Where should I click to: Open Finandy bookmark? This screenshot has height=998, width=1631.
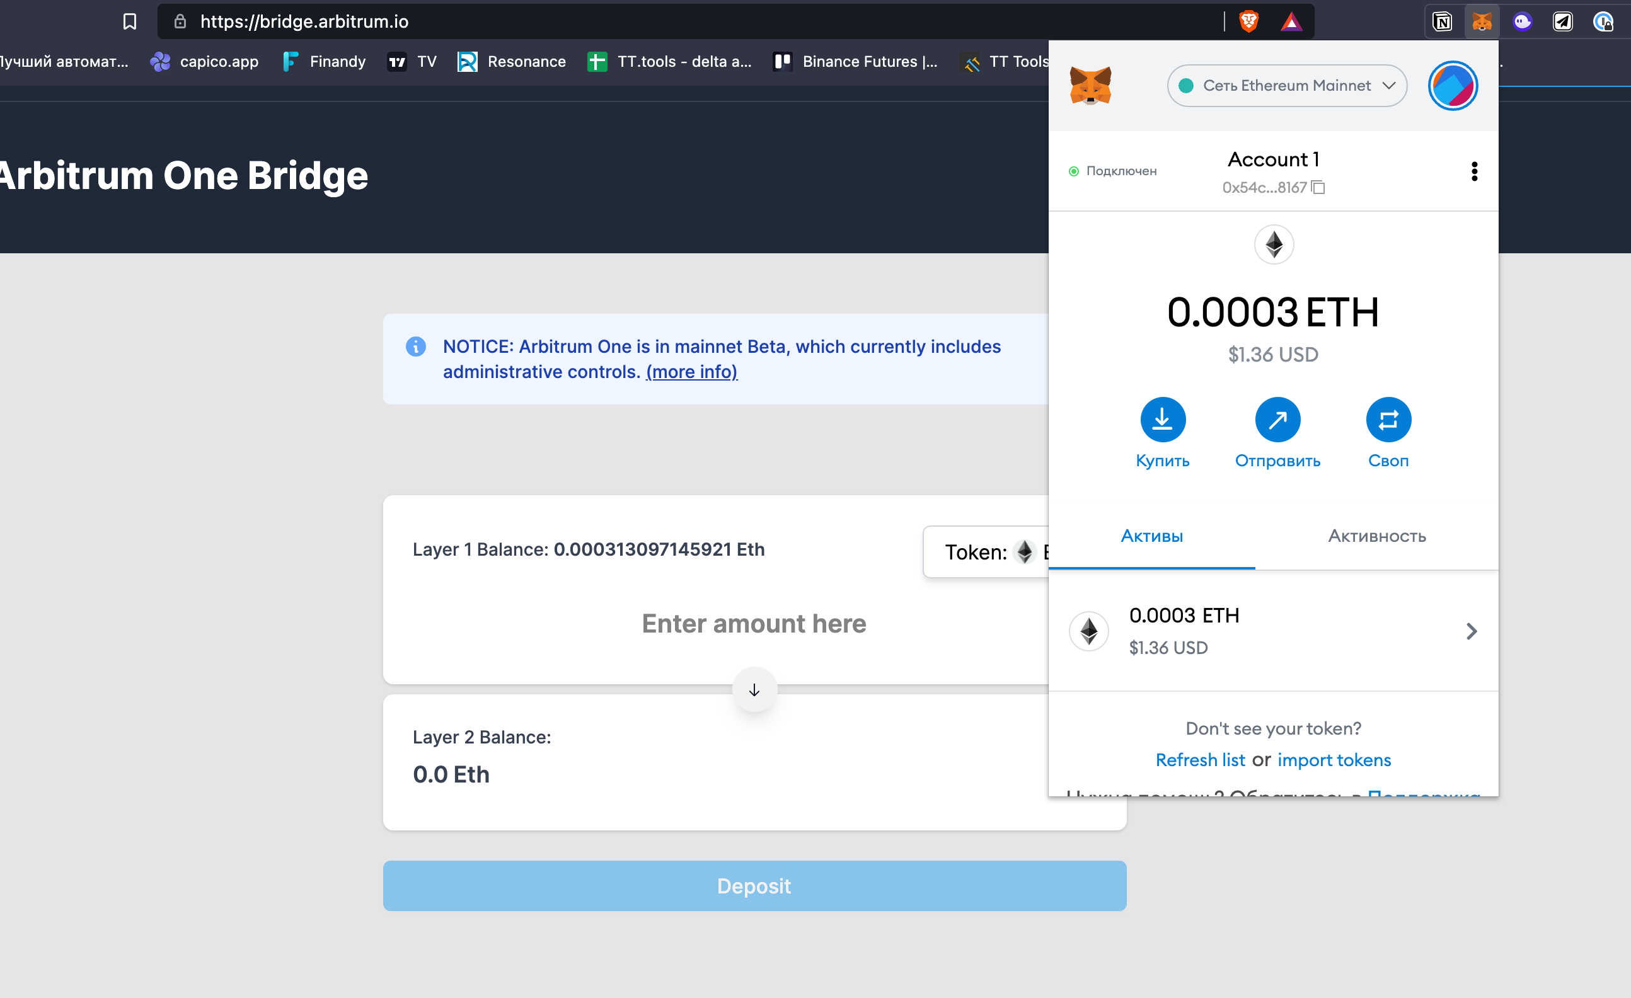(x=324, y=62)
